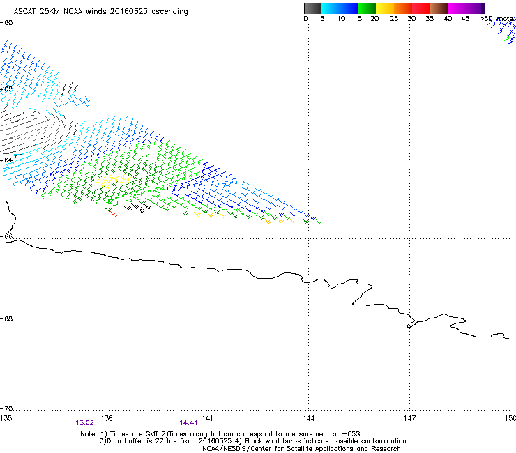Image resolution: width=516 pixels, height=453 pixels.
Task: Click the green 15-20 knots legend swatch
Action: tap(367, 8)
